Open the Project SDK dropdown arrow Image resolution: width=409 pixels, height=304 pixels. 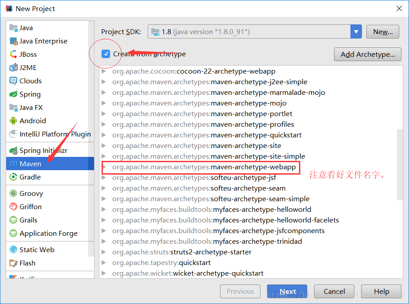click(x=356, y=31)
